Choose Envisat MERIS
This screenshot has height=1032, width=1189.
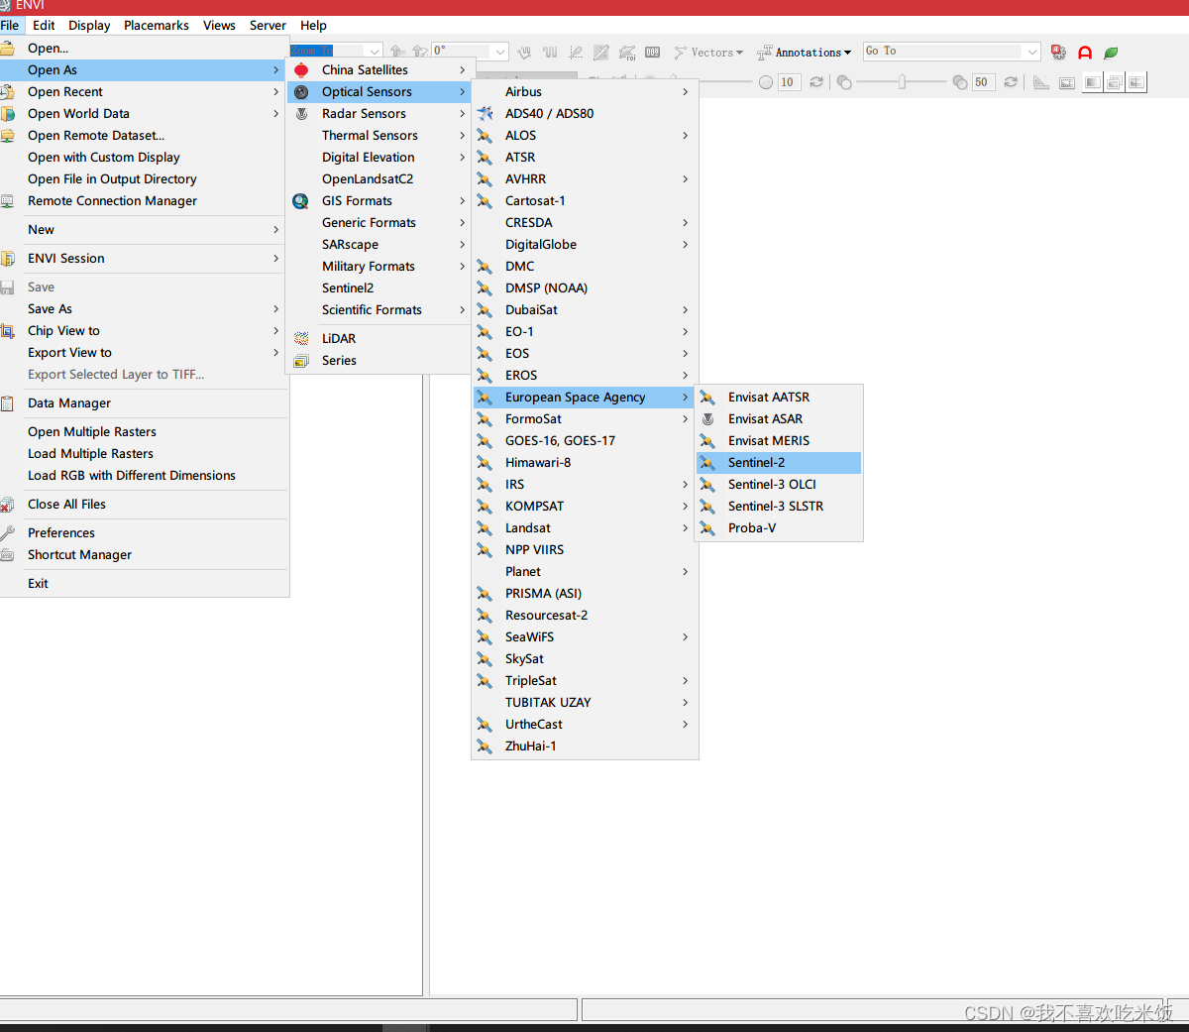(x=779, y=440)
